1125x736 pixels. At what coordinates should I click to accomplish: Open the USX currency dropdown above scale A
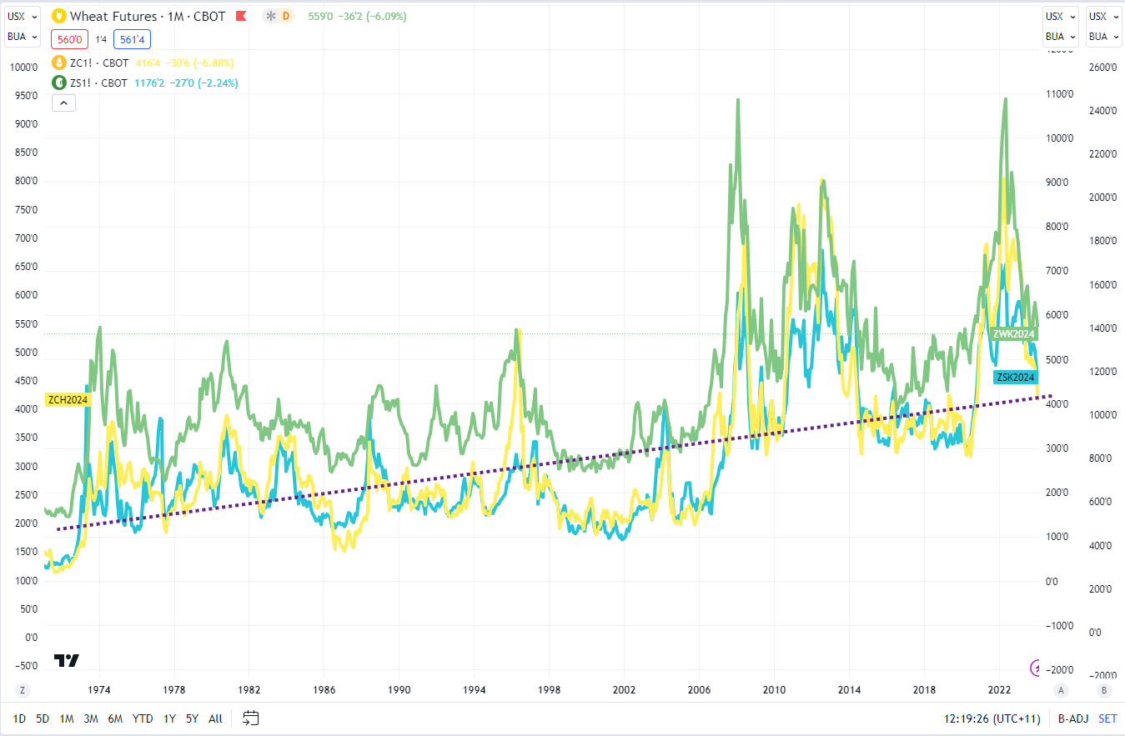tap(1060, 16)
